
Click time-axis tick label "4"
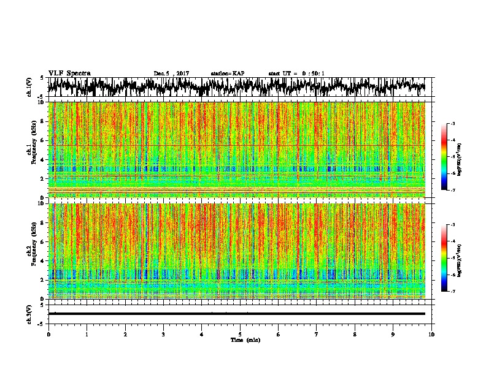[x=202, y=334]
